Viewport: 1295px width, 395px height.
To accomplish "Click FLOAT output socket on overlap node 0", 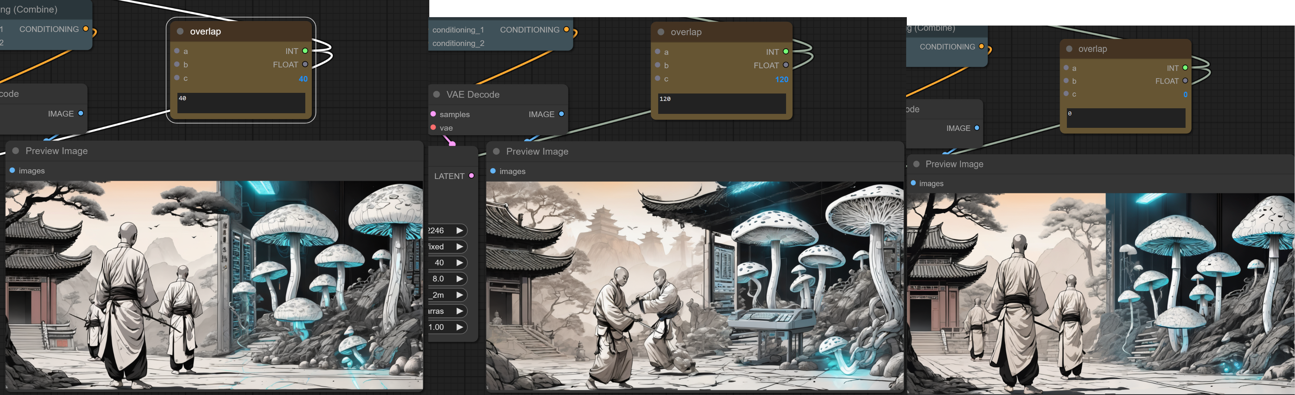I will point(1185,81).
